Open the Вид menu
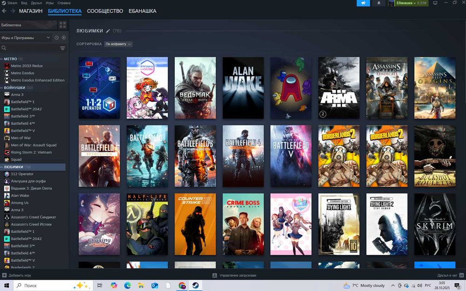Viewport: 466px width, 291px height. tap(24, 3)
